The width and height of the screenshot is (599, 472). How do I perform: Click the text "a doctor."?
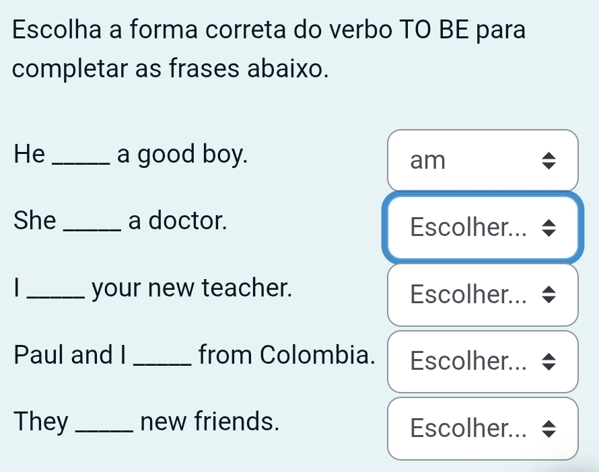coord(178,220)
